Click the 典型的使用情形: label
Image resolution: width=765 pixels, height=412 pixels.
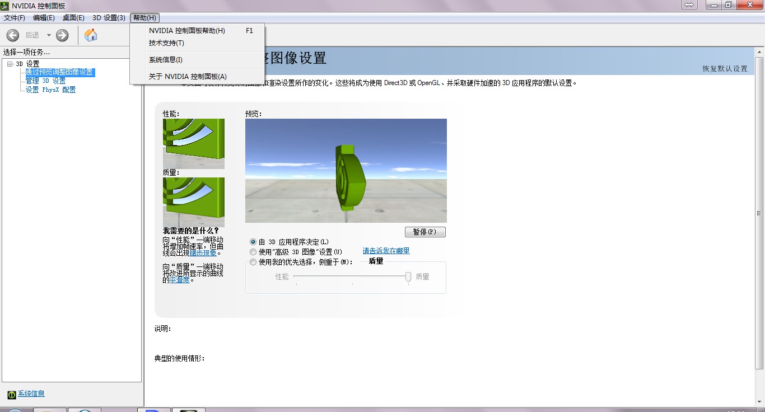pyautogui.click(x=180, y=358)
